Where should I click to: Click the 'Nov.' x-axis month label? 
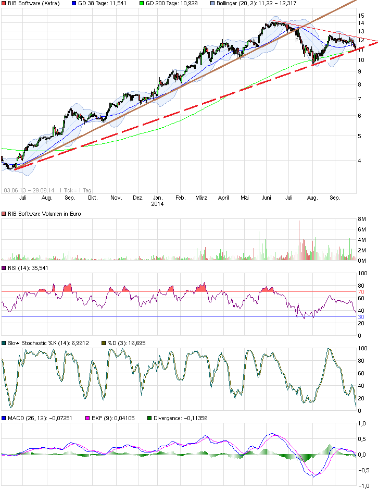coord(116,198)
